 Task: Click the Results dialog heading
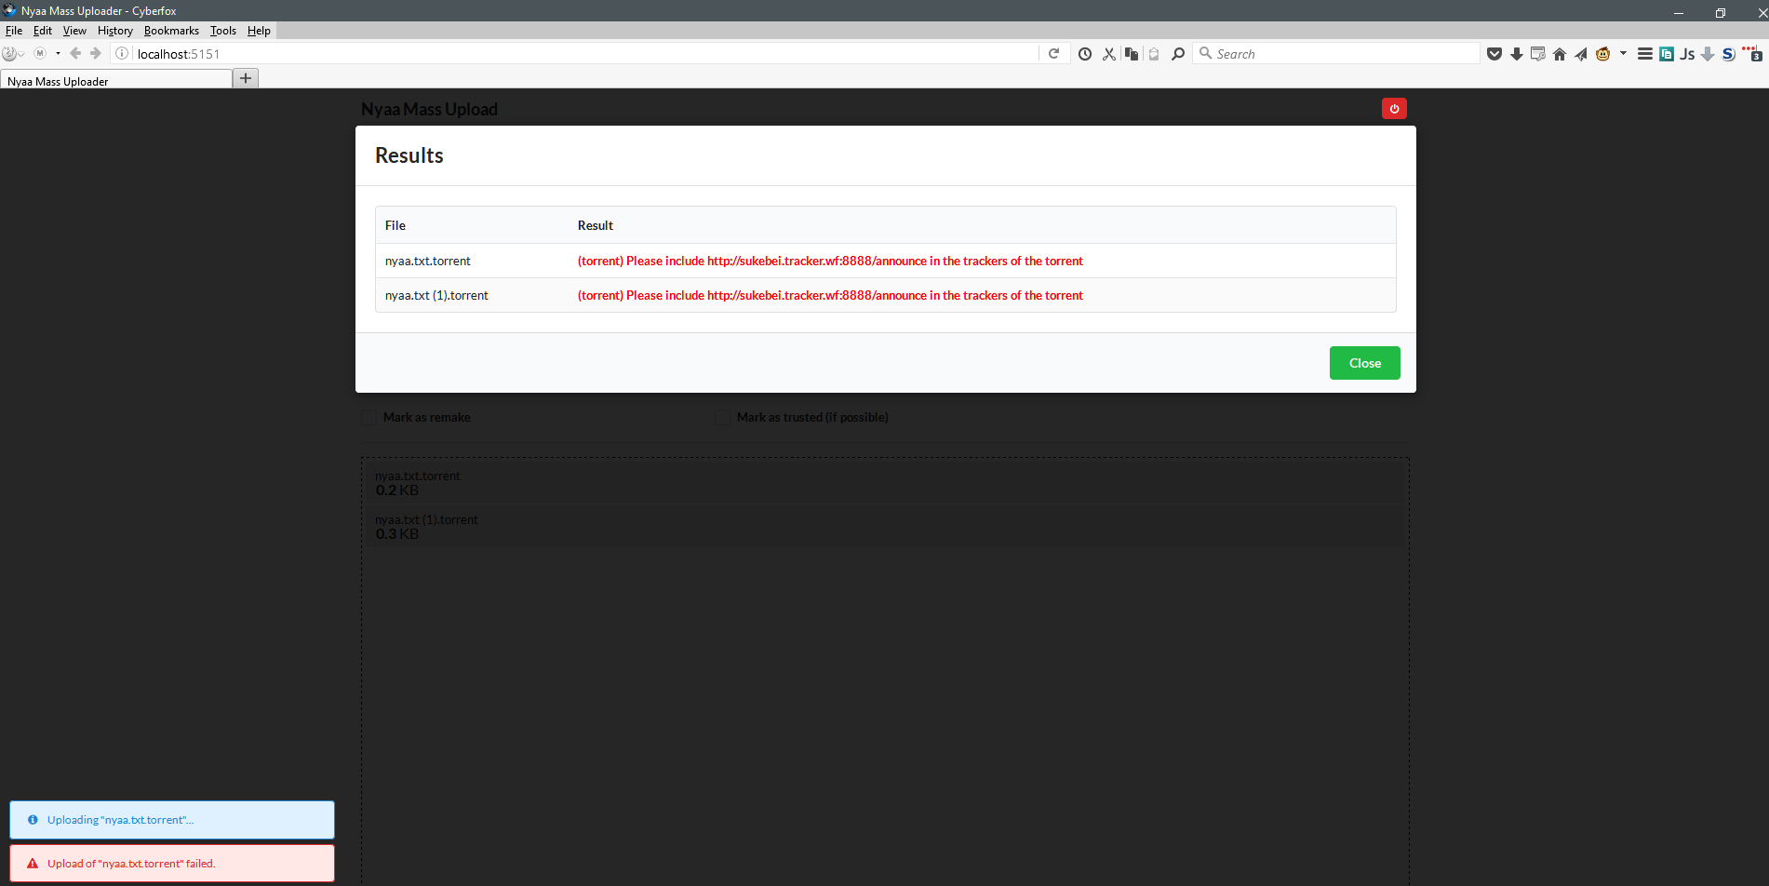pyautogui.click(x=409, y=155)
